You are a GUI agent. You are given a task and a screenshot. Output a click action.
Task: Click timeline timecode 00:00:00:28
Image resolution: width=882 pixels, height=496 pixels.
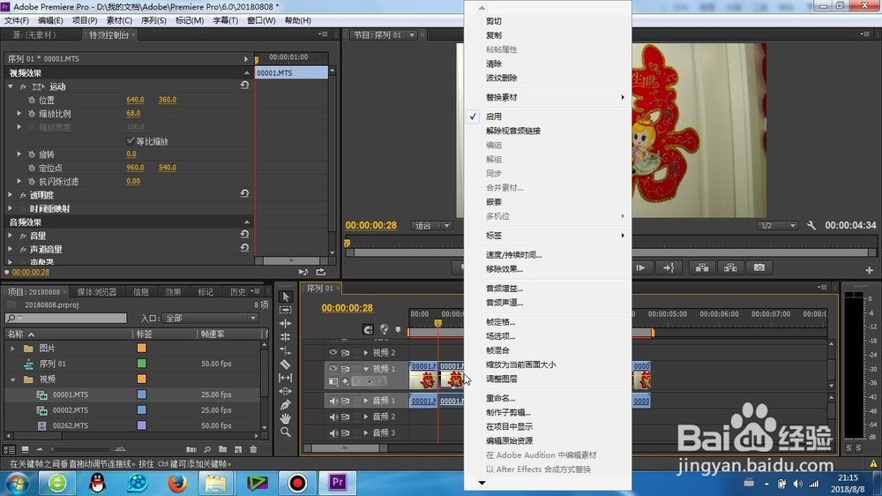coord(347,308)
